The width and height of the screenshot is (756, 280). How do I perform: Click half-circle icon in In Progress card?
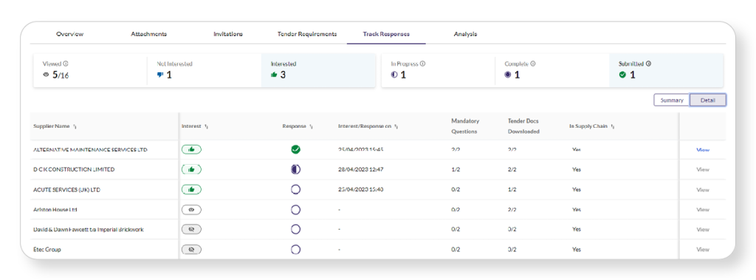tap(394, 75)
